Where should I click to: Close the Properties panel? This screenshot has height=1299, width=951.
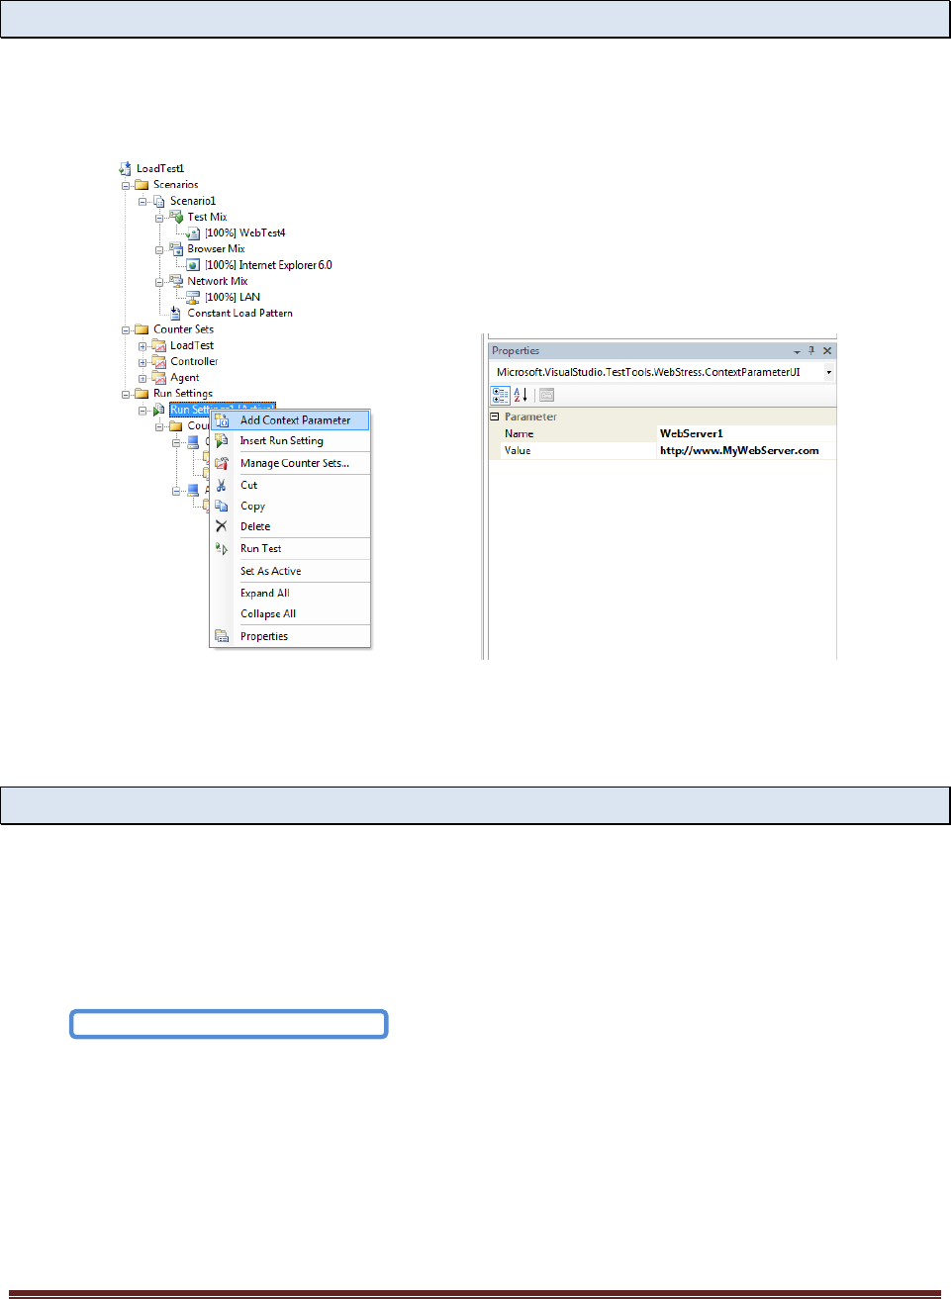pos(827,350)
